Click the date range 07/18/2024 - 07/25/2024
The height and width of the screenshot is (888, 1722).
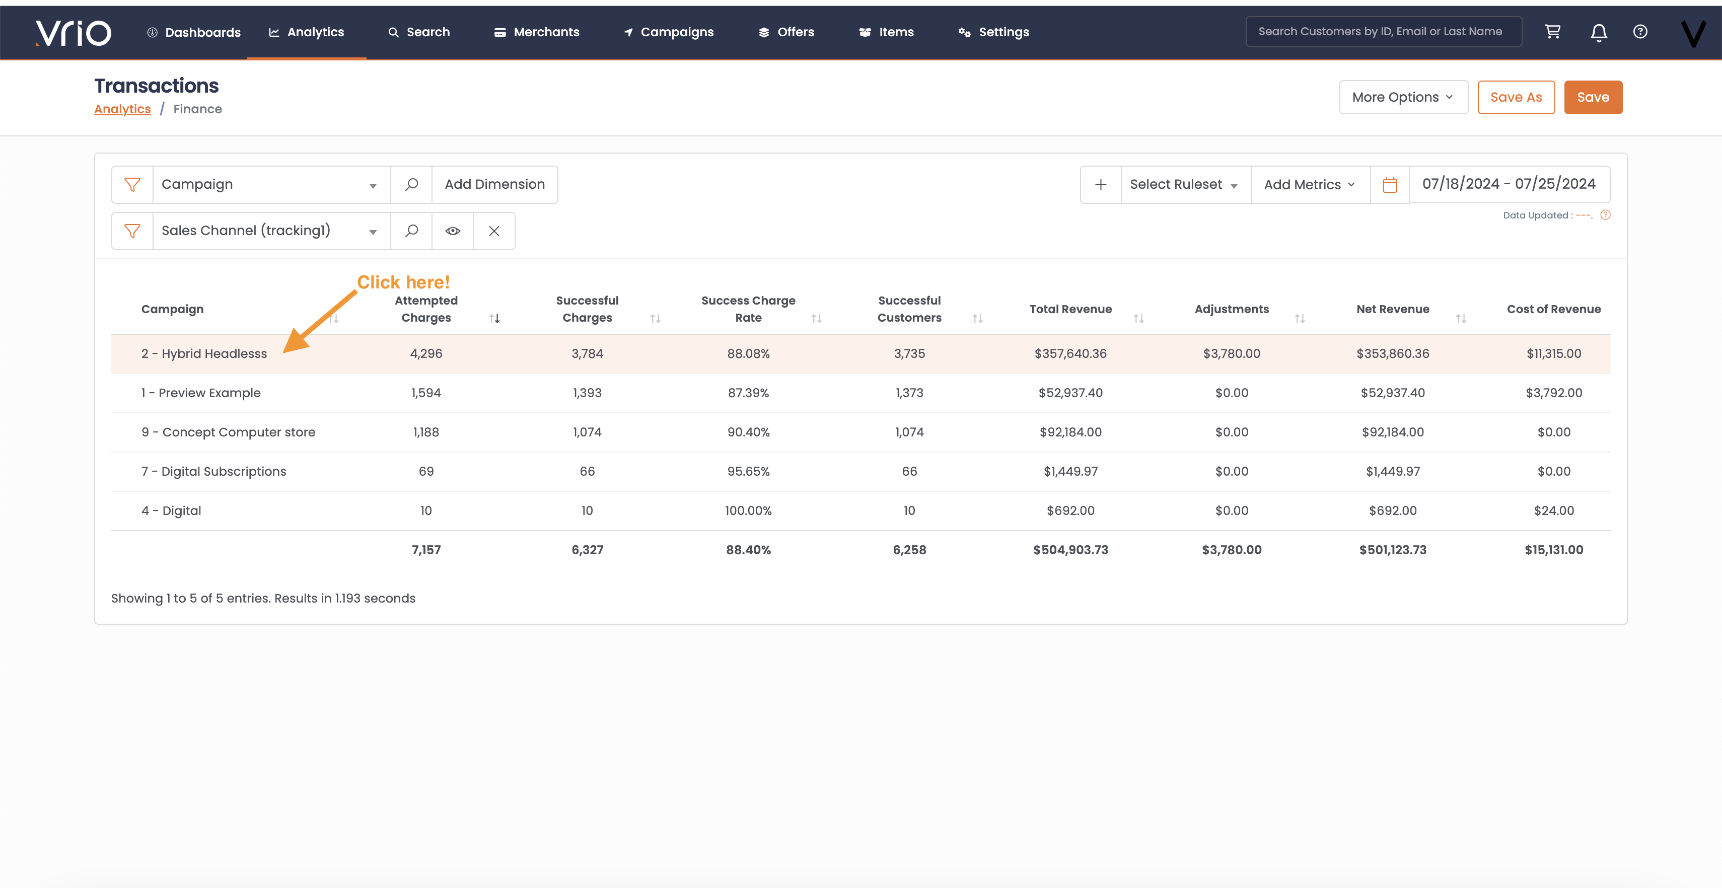pyautogui.click(x=1509, y=184)
